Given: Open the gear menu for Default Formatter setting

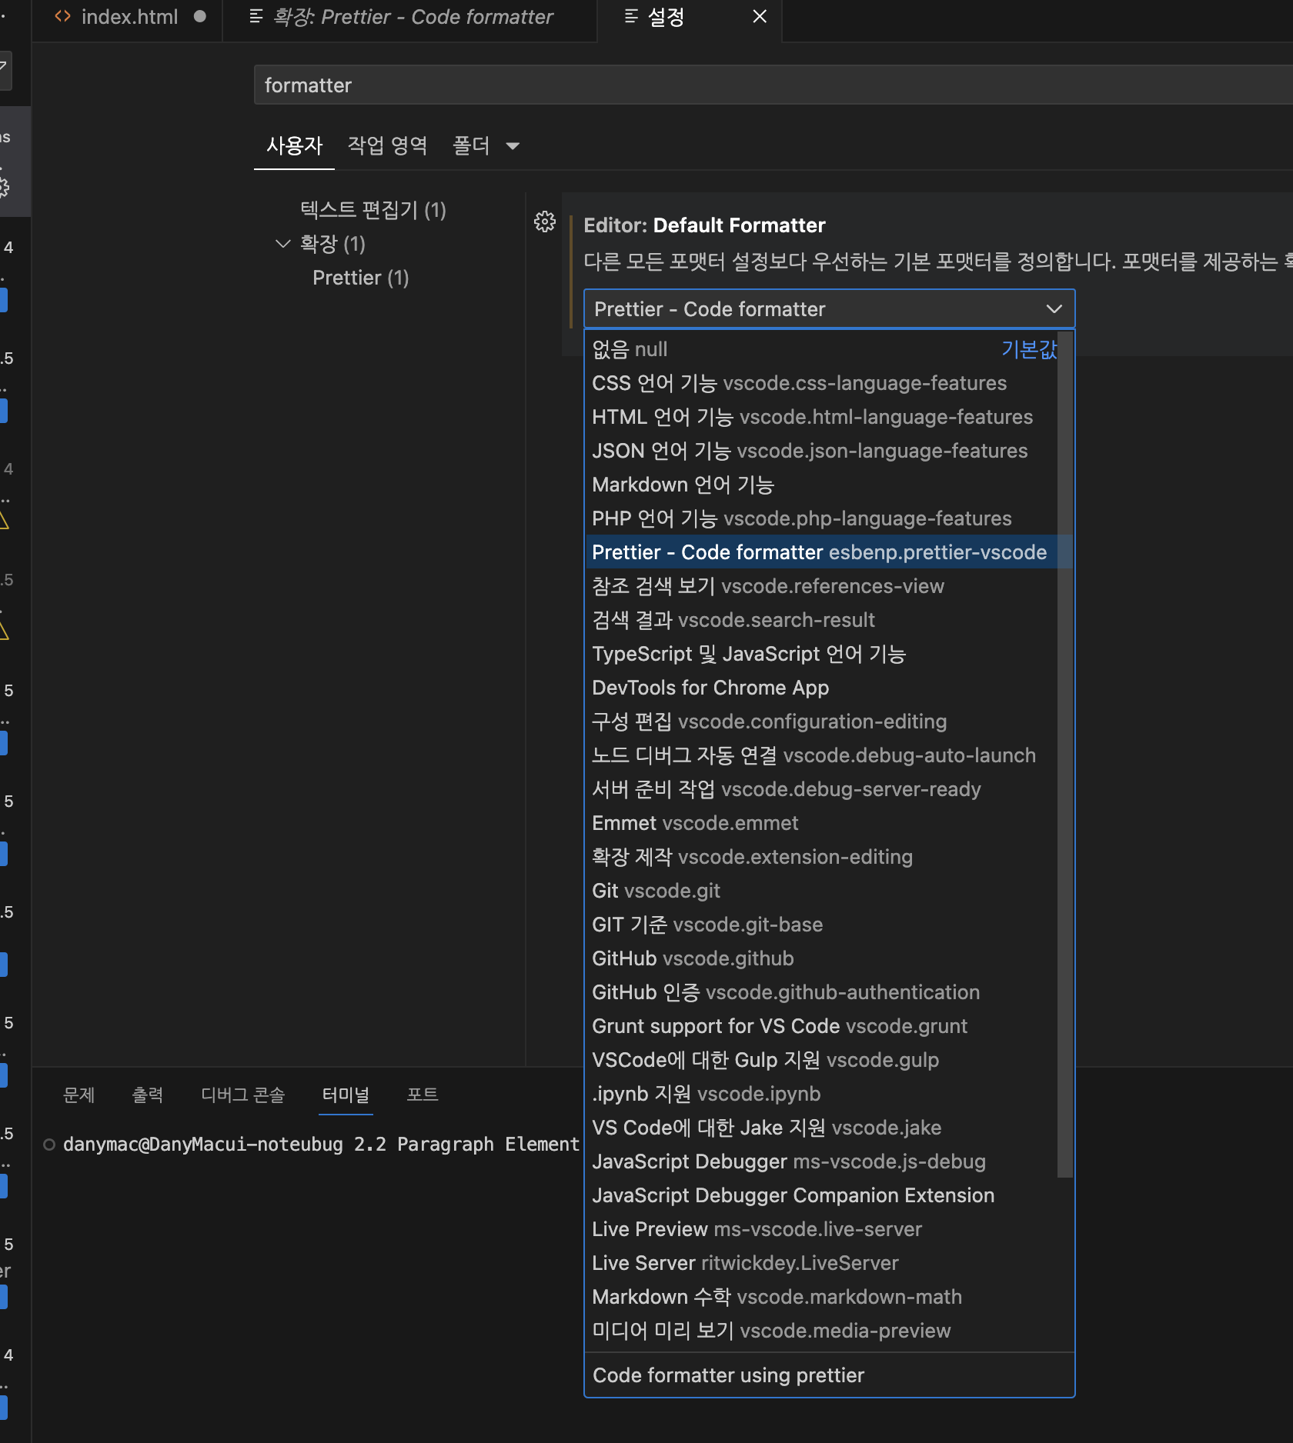Looking at the screenshot, I should click(545, 222).
